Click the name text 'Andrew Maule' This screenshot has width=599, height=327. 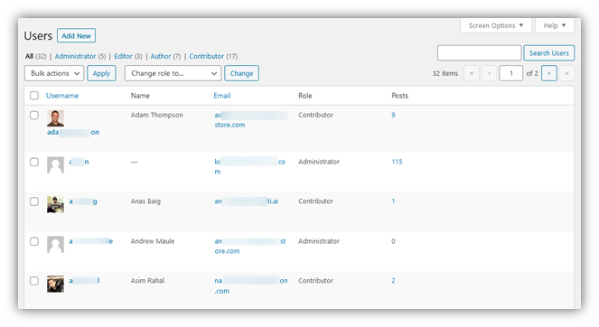(x=153, y=241)
